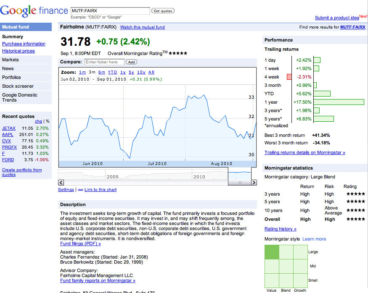Open Rating history link
Image resolution: width=368 pixels, height=293 pixels.
[281, 229]
